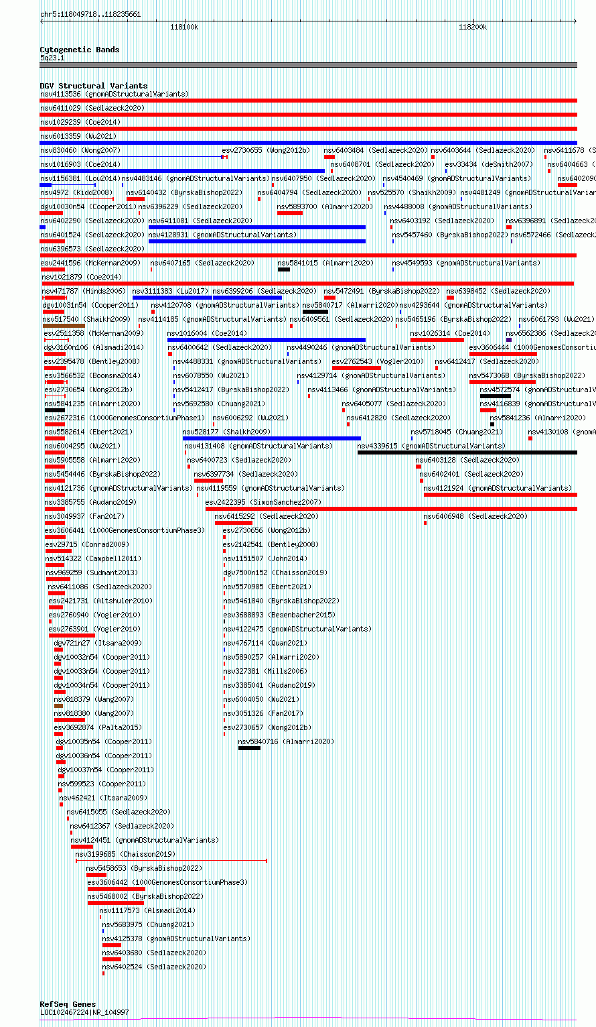Select nsv6397734 (Sedlazeck2020) label
This screenshot has width=596, height=1027.
click(x=246, y=474)
